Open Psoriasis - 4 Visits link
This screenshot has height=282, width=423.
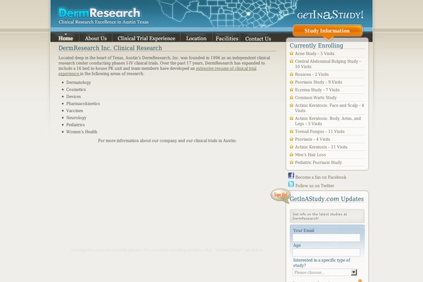tap(312, 140)
